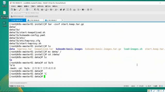165x92 pixels.
Task: Click the red upload arrow in status bar
Action: pos(160,86)
